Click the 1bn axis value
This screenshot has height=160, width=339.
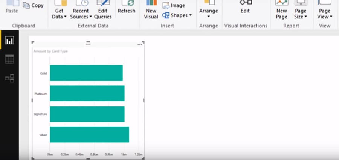(124, 154)
